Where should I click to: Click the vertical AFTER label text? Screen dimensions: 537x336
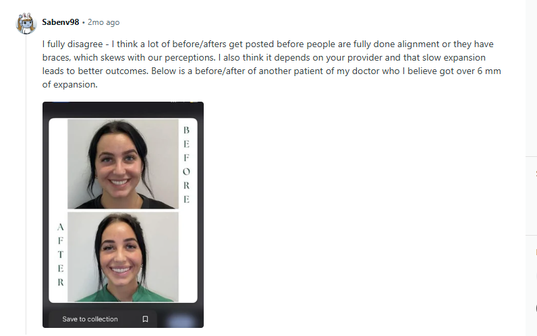tap(61, 255)
